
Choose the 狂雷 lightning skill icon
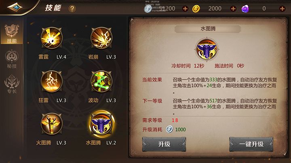pos(51,81)
